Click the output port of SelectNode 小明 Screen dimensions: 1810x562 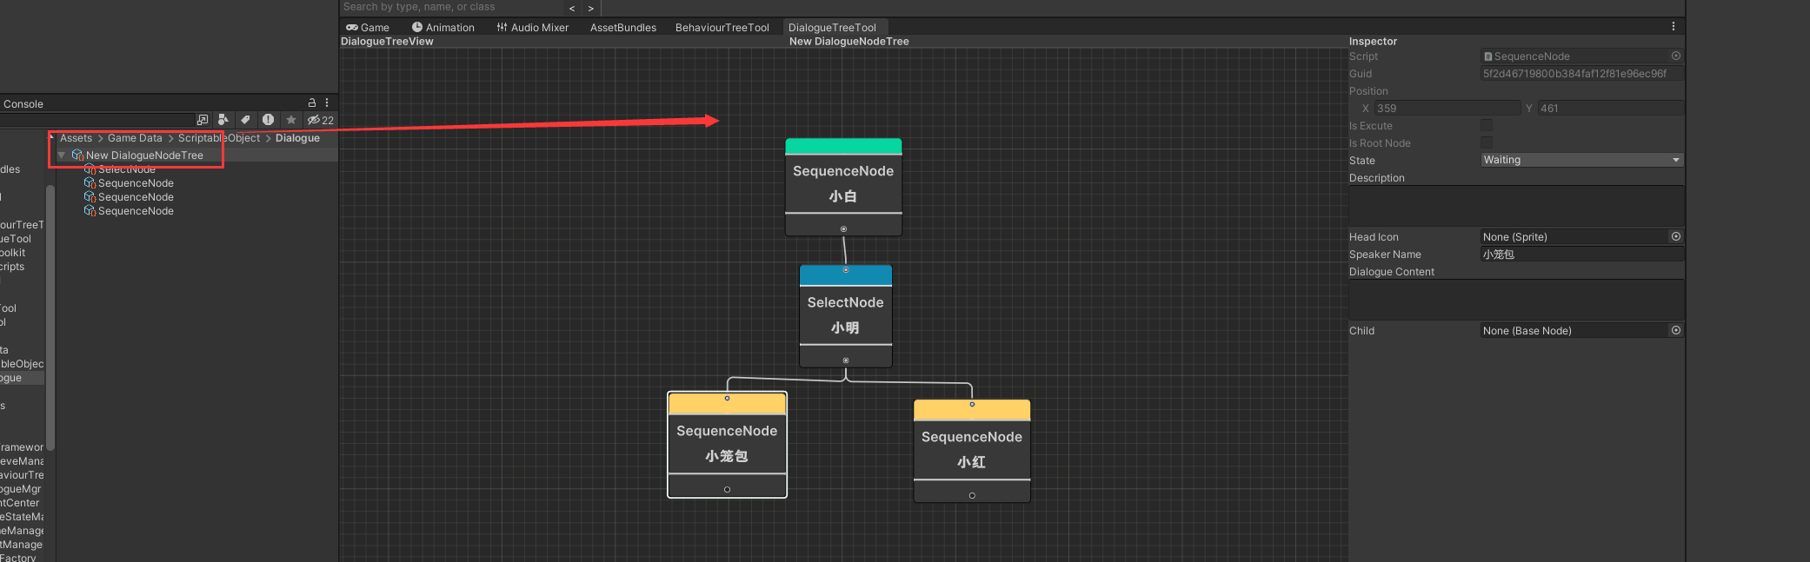pos(846,360)
